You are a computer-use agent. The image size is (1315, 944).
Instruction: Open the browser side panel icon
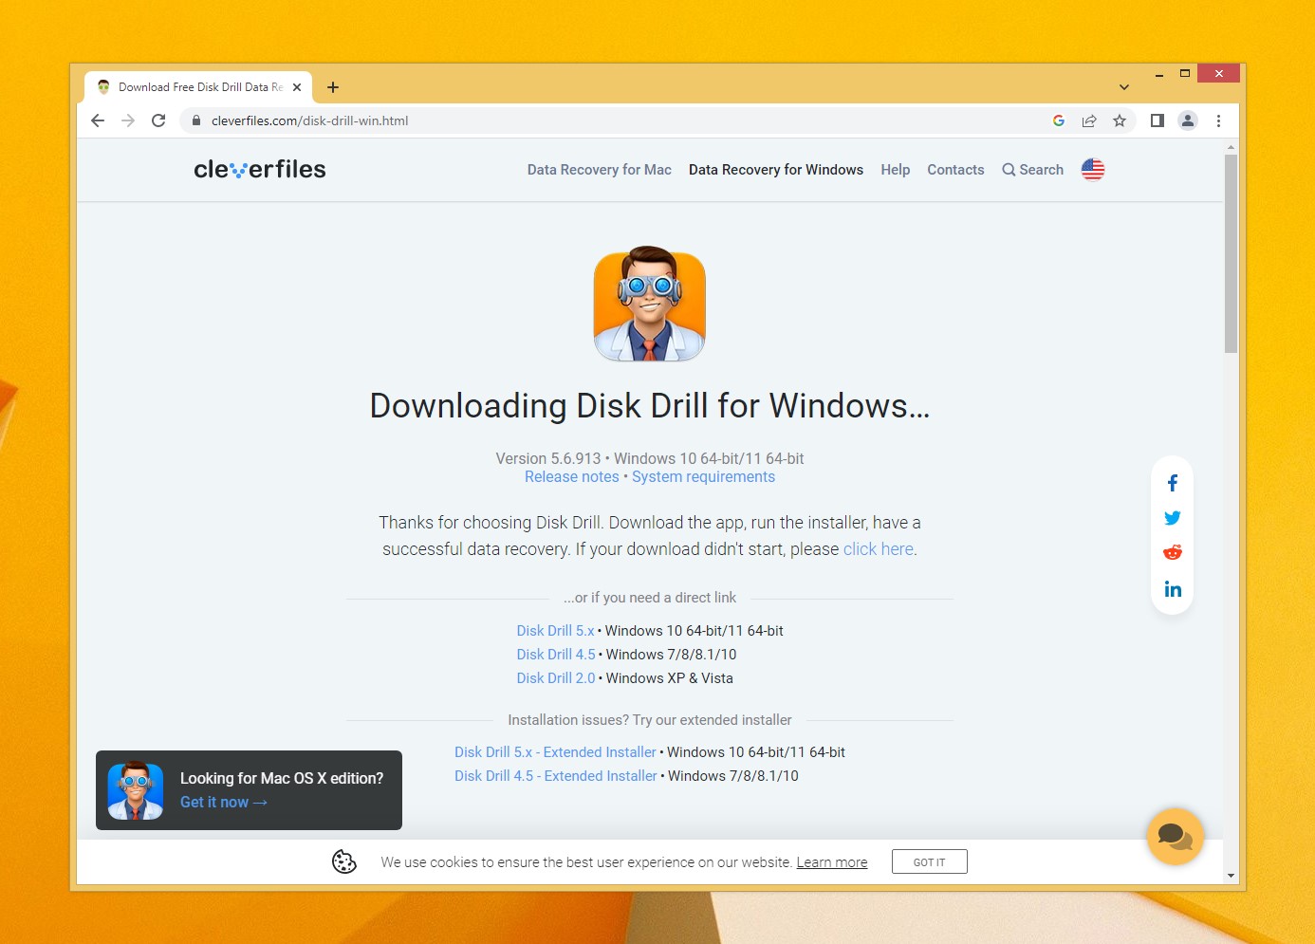tap(1158, 120)
